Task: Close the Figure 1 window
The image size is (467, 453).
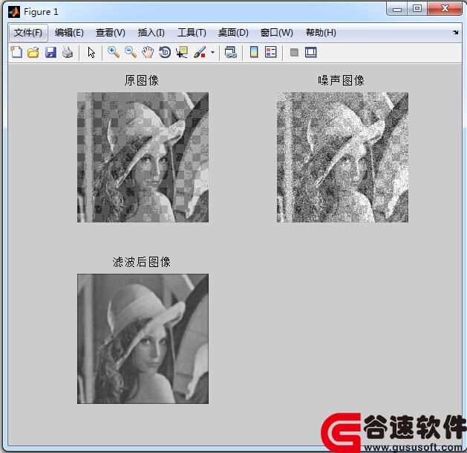Action: pyautogui.click(x=445, y=8)
